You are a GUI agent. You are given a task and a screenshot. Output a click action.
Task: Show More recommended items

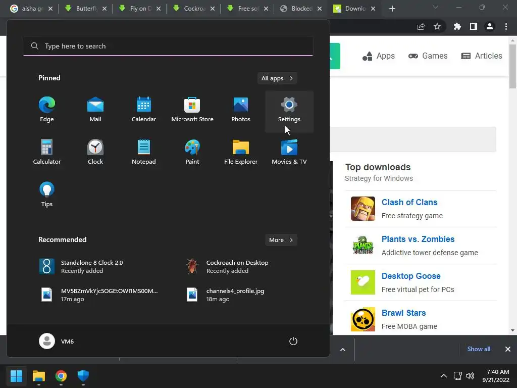[x=281, y=240]
